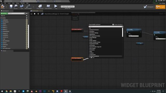The height and width of the screenshot is (93, 166).
Task: Open File Explorer from the taskbar
Action: 11,91
